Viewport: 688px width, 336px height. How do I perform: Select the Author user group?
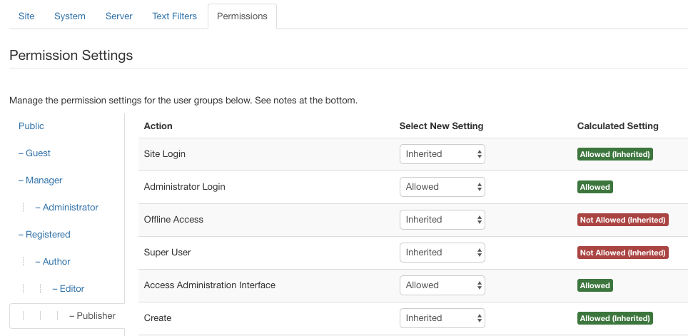[x=56, y=262]
